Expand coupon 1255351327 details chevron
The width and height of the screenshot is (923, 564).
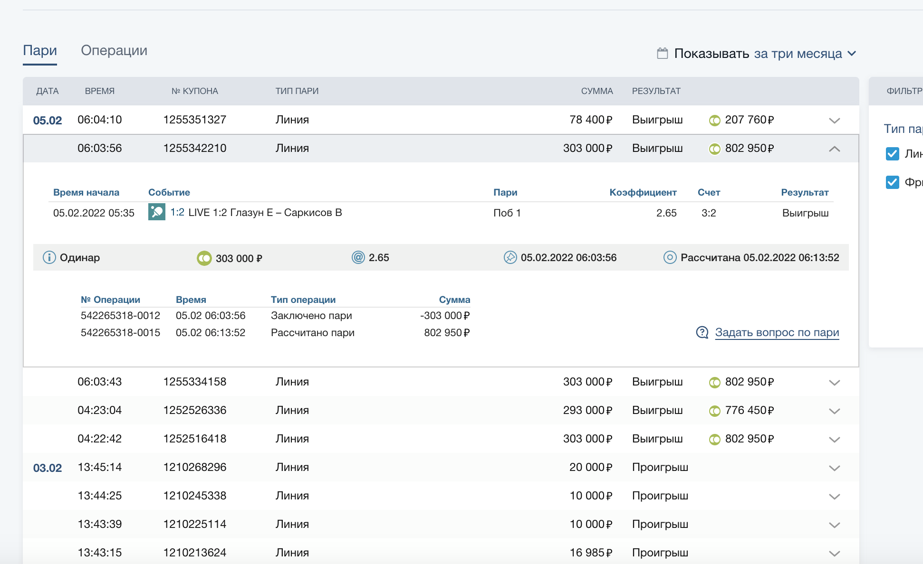(834, 120)
